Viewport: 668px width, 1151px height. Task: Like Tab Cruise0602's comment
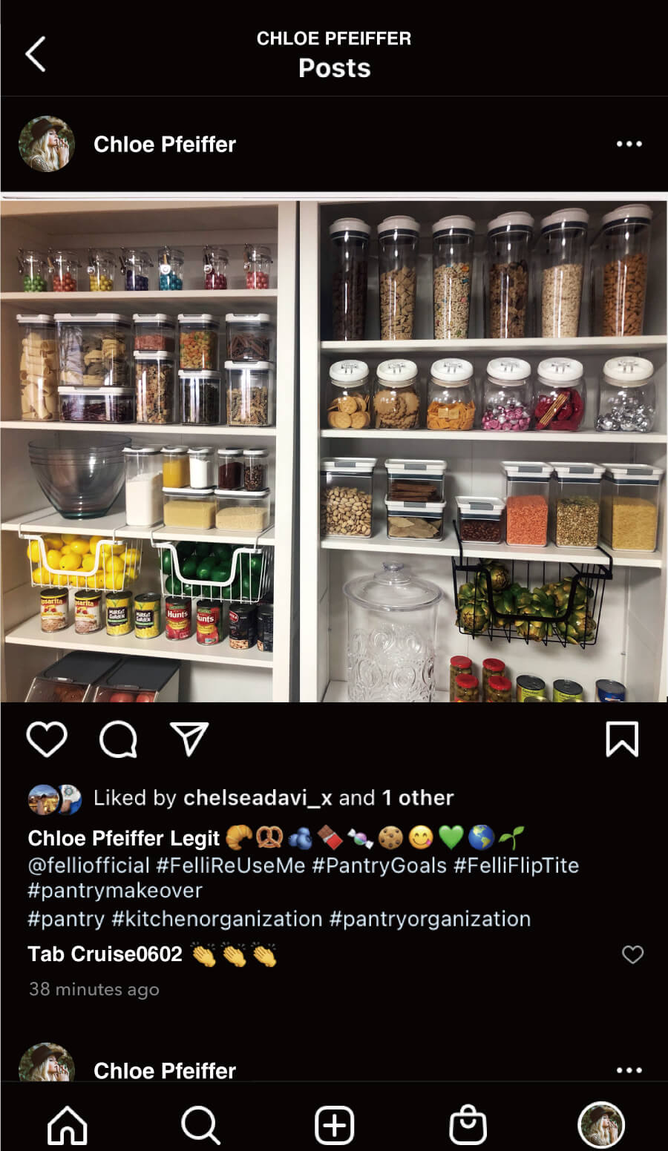tap(632, 954)
